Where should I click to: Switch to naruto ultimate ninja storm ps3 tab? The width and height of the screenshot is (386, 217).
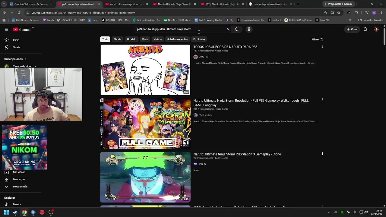(127, 4)
